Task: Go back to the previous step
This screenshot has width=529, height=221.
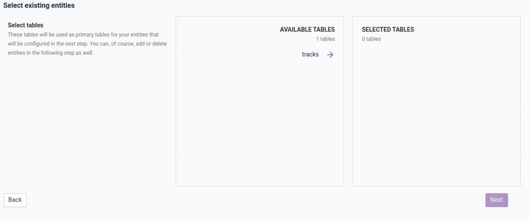Action: (x=15, y=200)
